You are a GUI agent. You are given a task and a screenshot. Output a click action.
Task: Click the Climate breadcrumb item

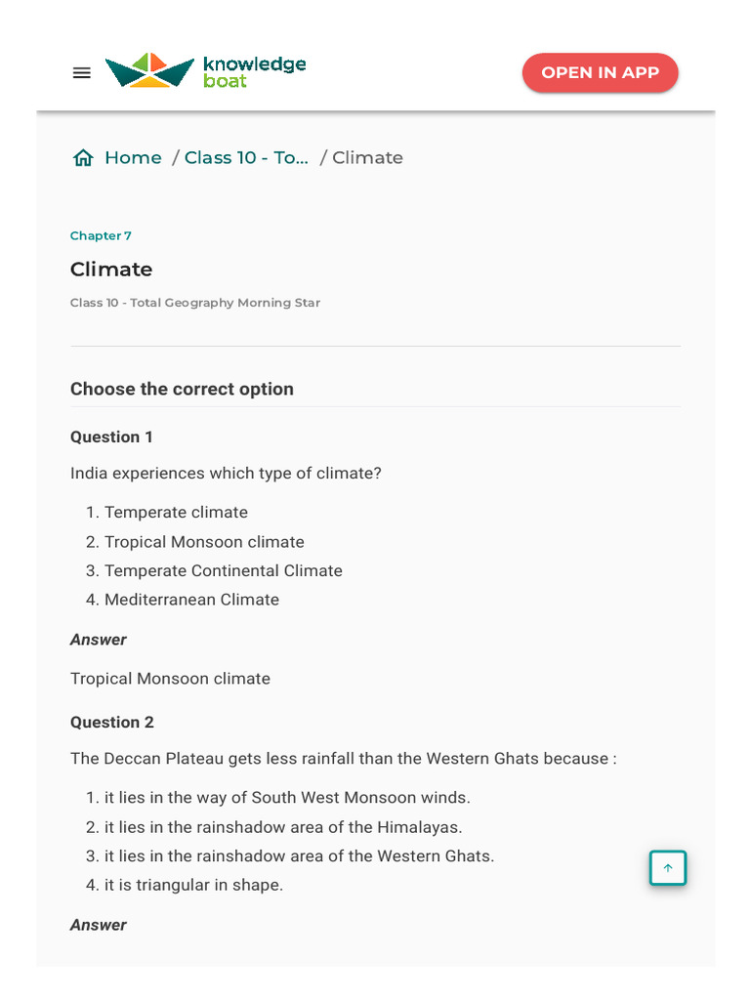coord(367,158)
